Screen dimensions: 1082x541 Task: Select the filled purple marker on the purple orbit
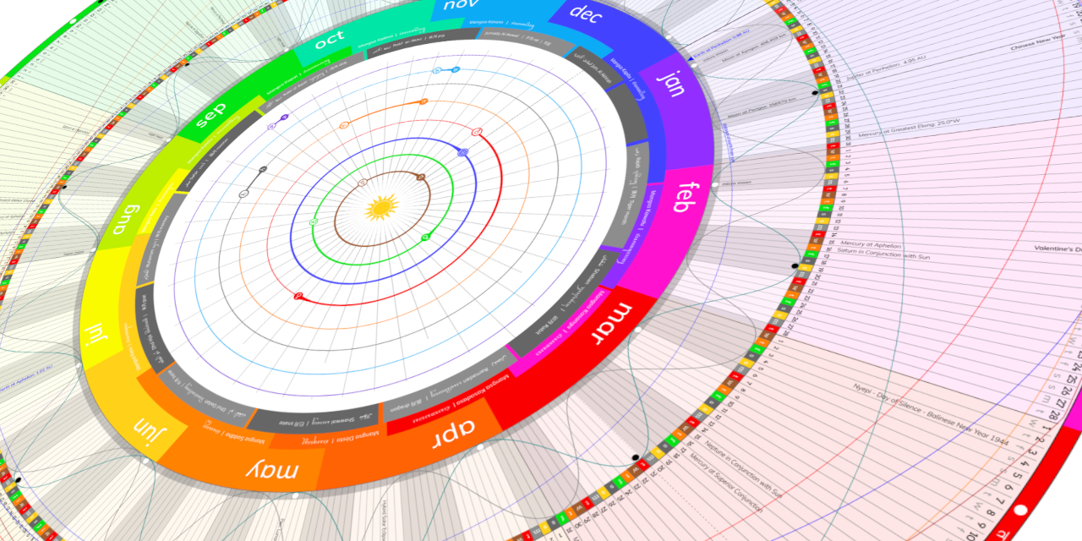point(284,117)
